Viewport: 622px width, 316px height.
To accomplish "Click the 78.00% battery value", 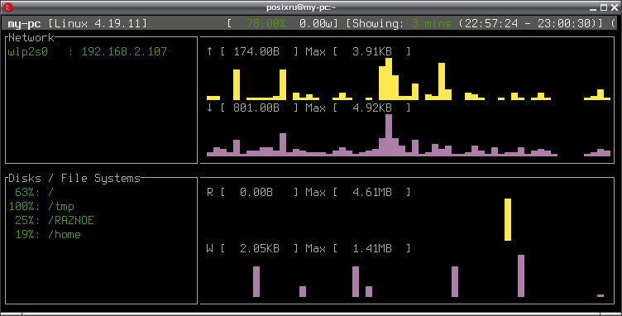I will coord(266,23).
